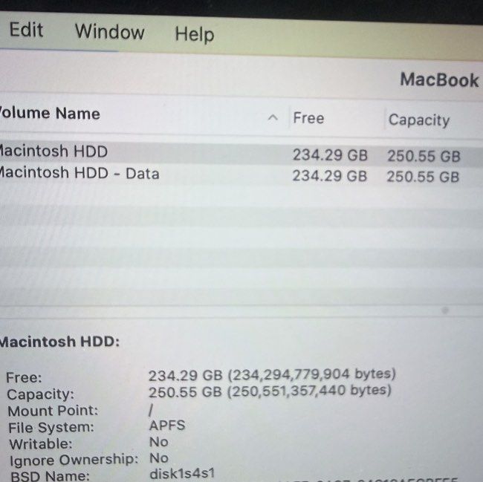Click the Macintosh HDD: details heading
This screenshot has height=482, width=483.
59,342
